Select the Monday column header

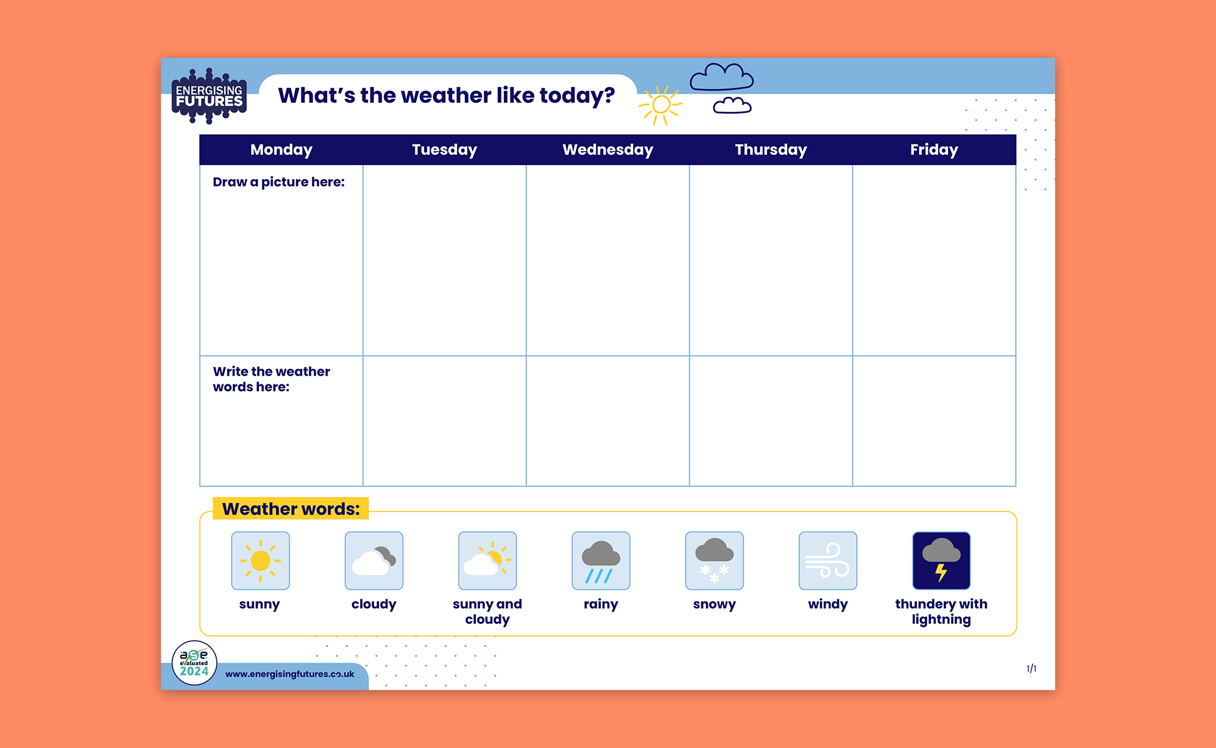[281, 149]
